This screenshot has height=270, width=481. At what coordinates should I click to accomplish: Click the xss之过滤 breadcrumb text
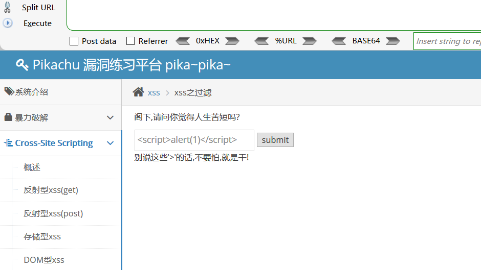tap(193, 93)
